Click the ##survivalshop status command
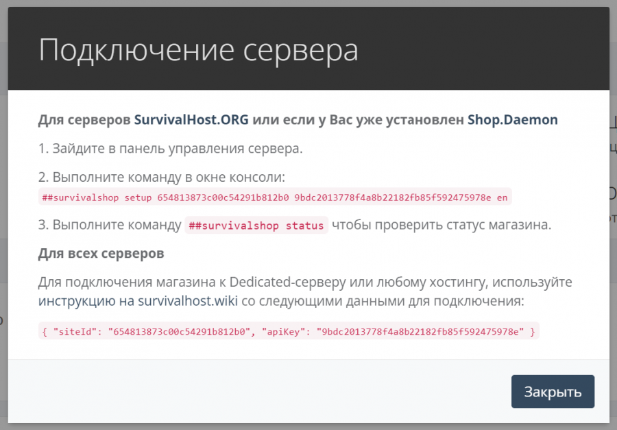The image size is (617, 430). (256, 226)
